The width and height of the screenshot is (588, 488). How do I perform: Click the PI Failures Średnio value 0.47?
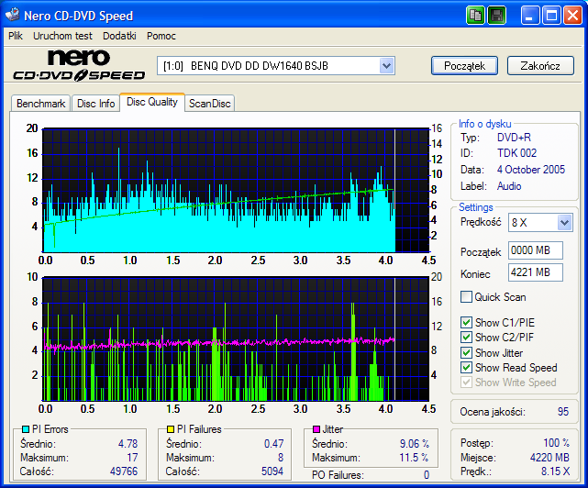coord(273,444)
